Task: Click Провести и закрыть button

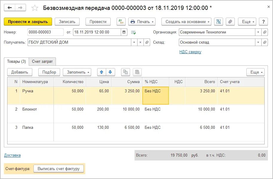Action: pyautogui.click(x=28, y=22)
